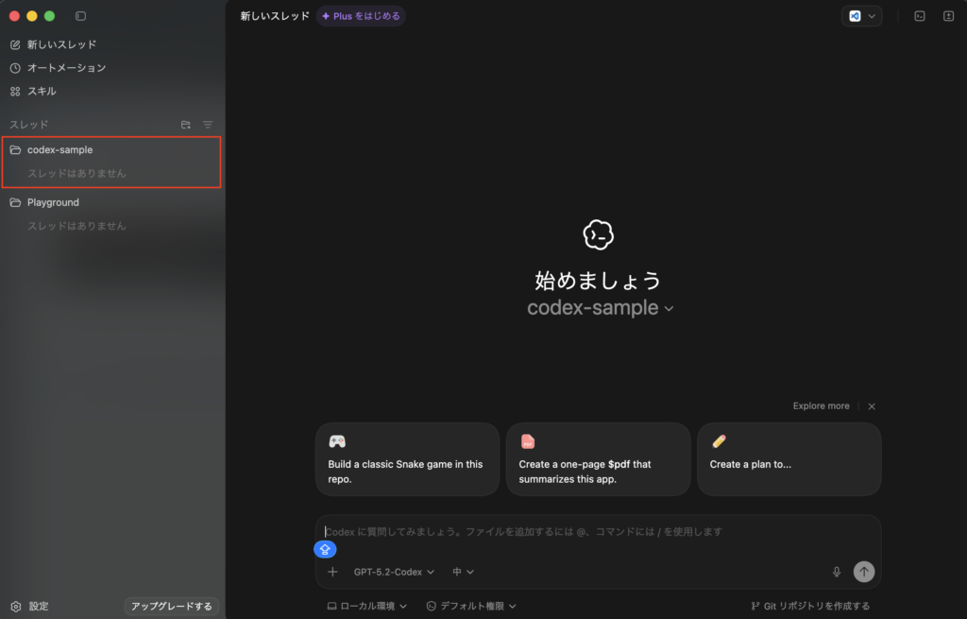Open 新しいスレッド in the sidebar

pos(61,44)
